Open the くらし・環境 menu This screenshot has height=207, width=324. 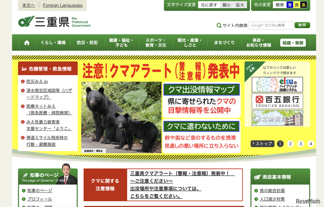(53, 42)
